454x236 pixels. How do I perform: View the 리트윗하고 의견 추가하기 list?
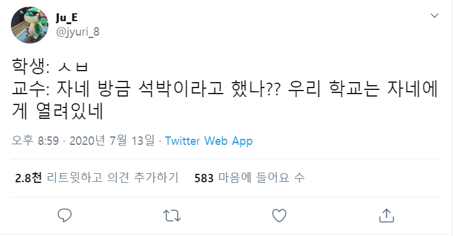pyautogui.click(x=112, y=177)
